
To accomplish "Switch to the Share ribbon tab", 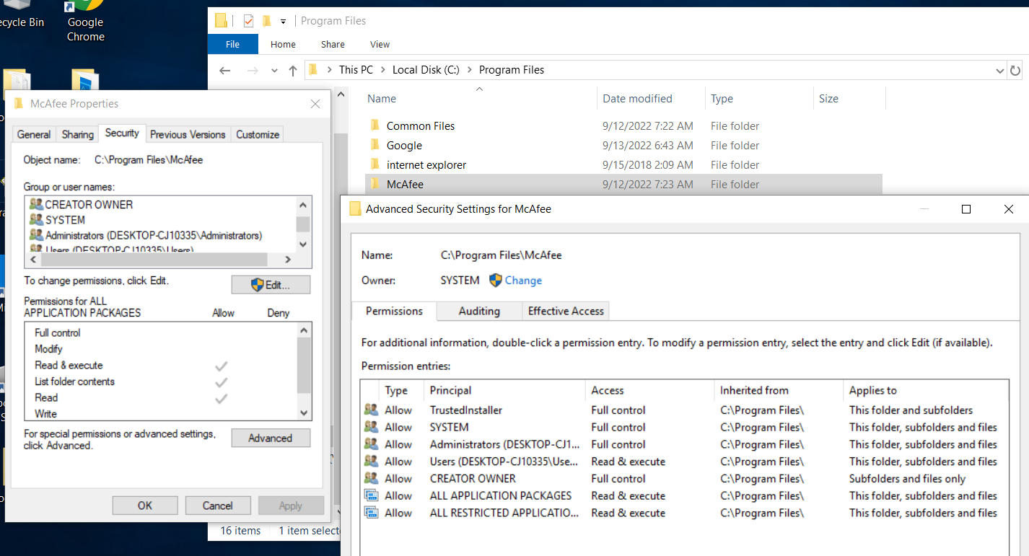I will 332,44.
